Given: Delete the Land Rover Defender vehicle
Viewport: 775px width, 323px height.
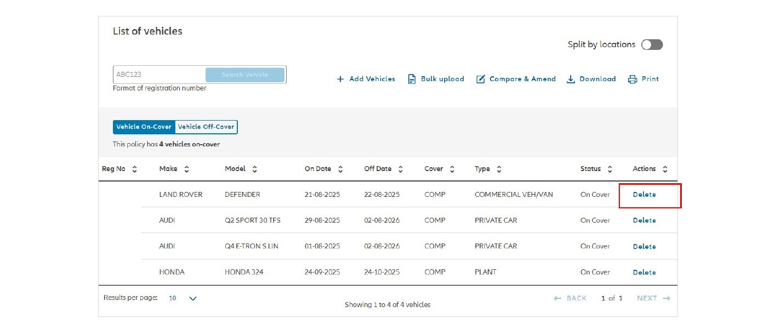Looking at the screenshot, I should 644,195.
